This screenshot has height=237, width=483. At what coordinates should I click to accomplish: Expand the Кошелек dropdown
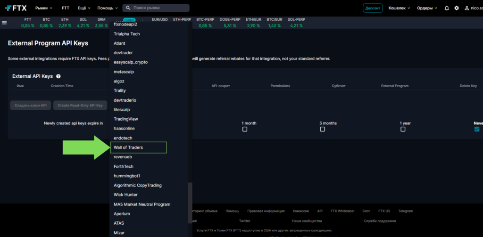(399, 8)
